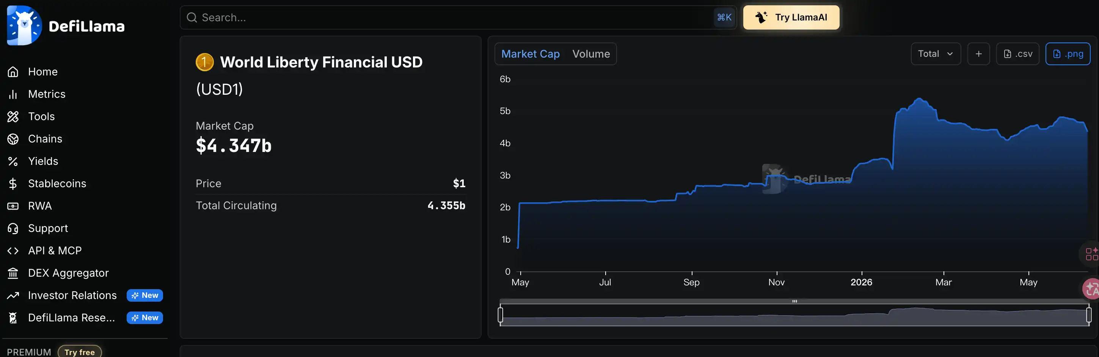Open the Home sidebar icon
Viewport: 1099px width, 357px height.
click(x=13, y=72)
